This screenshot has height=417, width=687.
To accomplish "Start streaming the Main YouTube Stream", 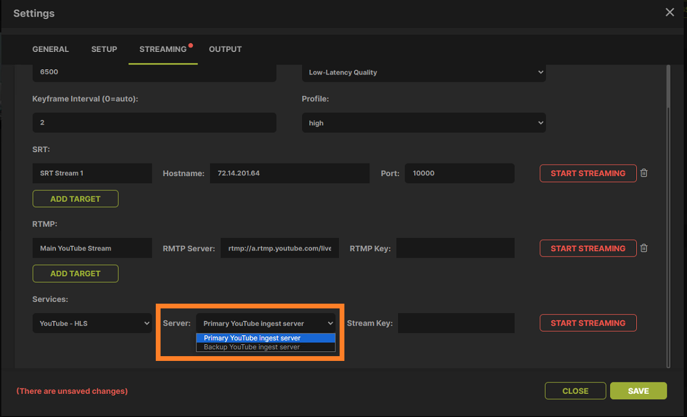I will (x=588, y=248).
